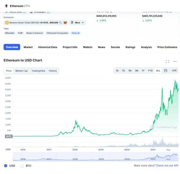
Task: Toggle LOG scale on chart
Action: click(174, 70)
